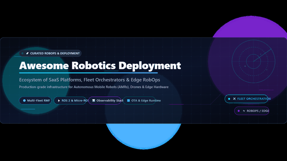Screen dimensions: 287x161
Task: Click the RobOps / Edge badge
Action: (x=252, y=111)
